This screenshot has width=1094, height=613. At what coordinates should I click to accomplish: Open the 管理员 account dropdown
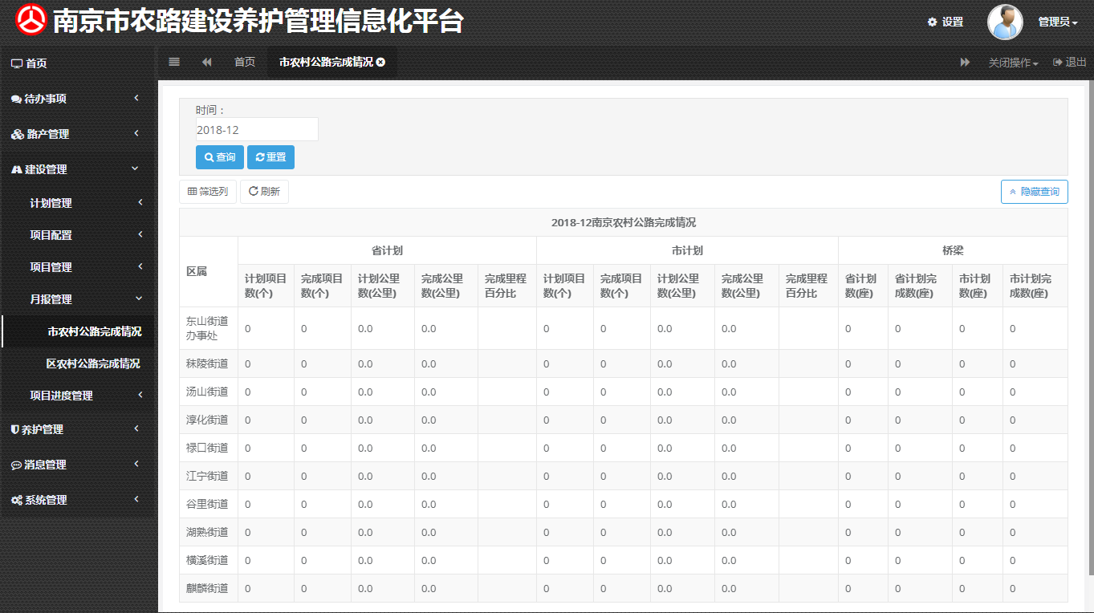click(x=1058, y=22)
